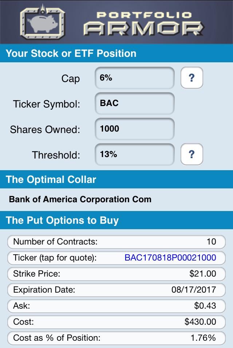Tap the Threshold help question mark button
Image resolution: width=233 pixels, height=348 pixels.
pyautogui.click(x=192, y=154)
